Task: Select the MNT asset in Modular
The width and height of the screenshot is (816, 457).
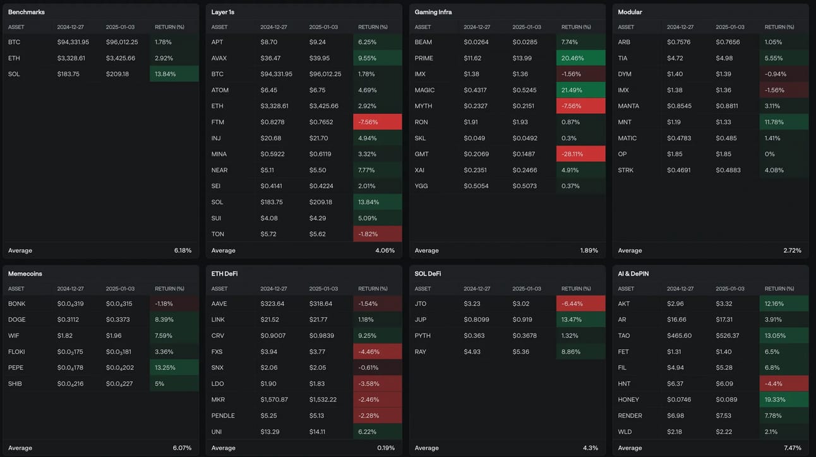Action: [x=624, y=122]
